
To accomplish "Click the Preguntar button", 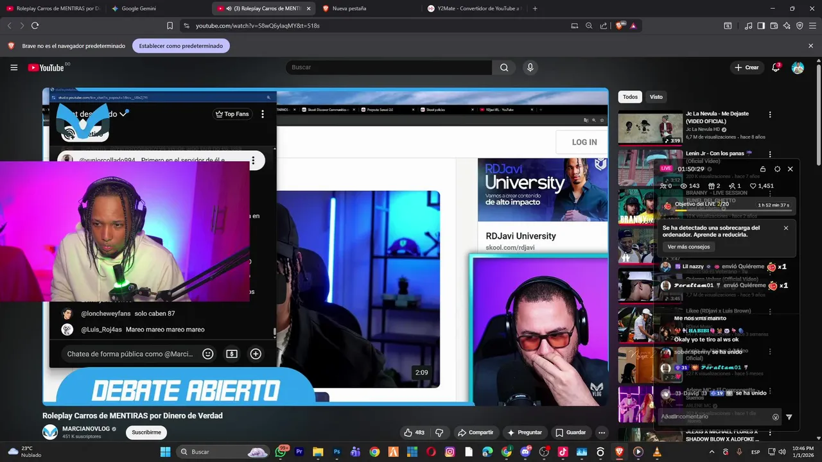I will point(525,432).
